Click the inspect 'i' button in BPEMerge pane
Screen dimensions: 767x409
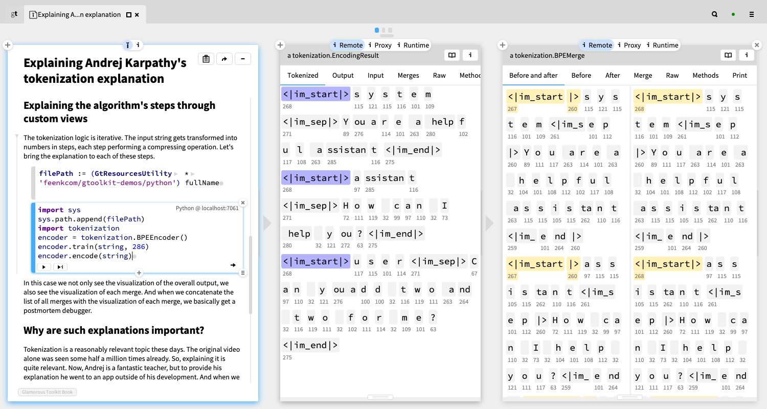click(x=747, y=55)
